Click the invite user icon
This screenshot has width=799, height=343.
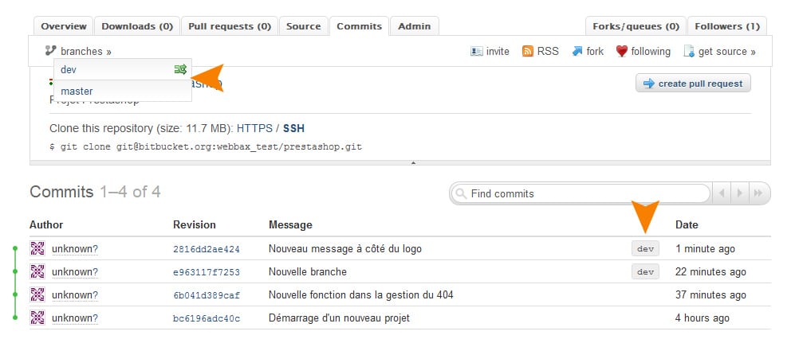477,52
